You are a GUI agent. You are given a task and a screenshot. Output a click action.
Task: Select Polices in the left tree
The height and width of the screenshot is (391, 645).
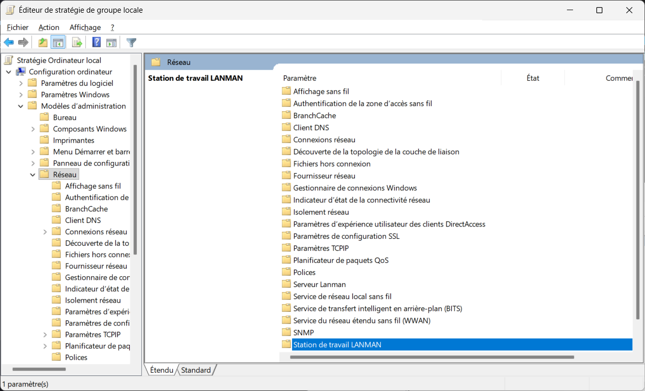coord(76,357)
